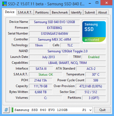114x116 pixels.
Task: Click capabilities 'LBA48, SMART, NCQ, TRIM'
Action: [68, 63]
